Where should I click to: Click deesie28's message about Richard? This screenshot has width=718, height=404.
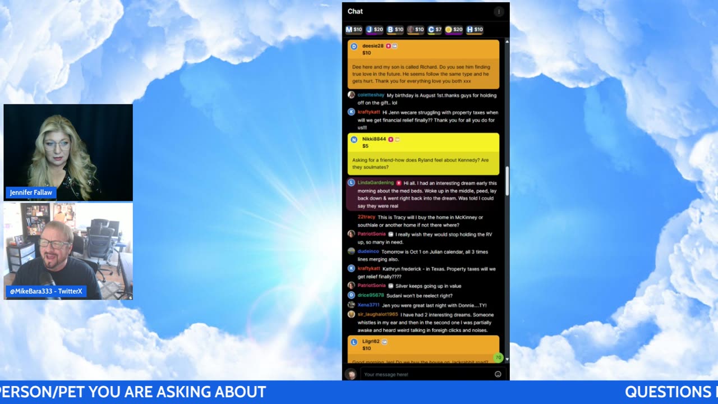point(421,74)
